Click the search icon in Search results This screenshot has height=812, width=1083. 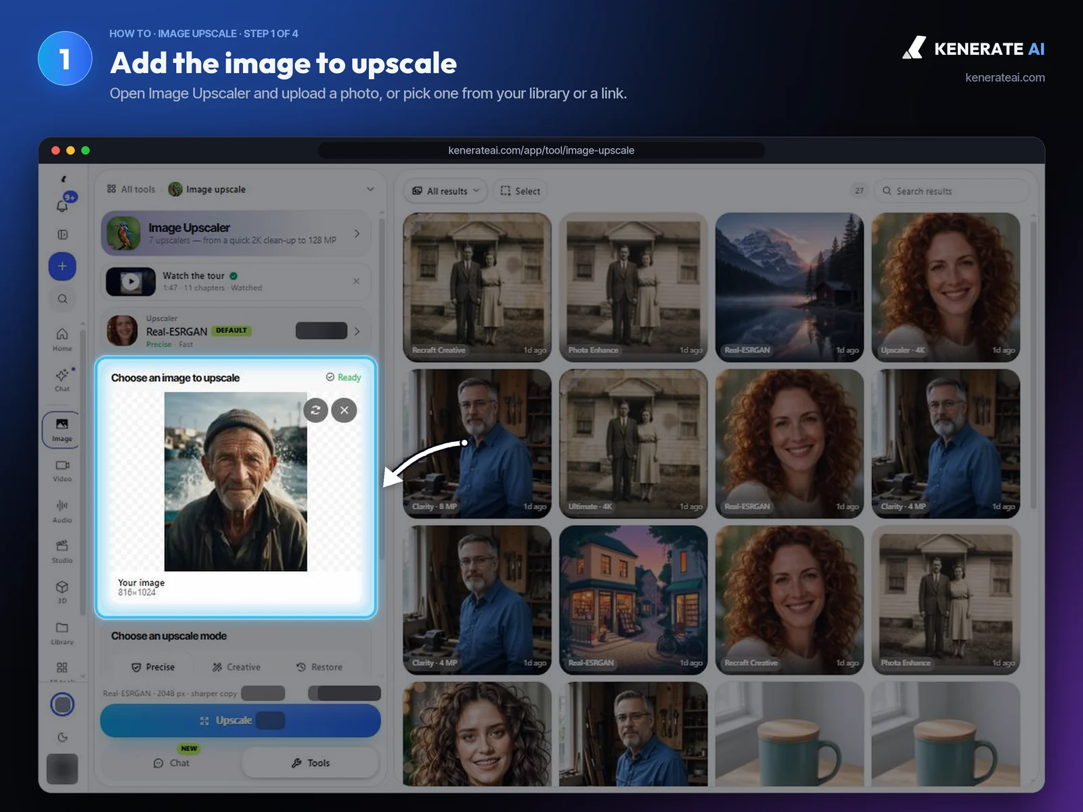887,191
